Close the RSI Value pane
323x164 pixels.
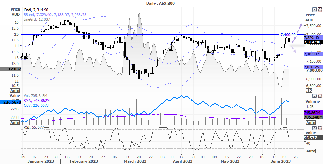point(319,128)
